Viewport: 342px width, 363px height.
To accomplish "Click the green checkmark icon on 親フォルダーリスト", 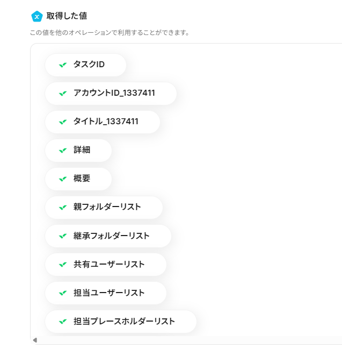I will [63, 208].
